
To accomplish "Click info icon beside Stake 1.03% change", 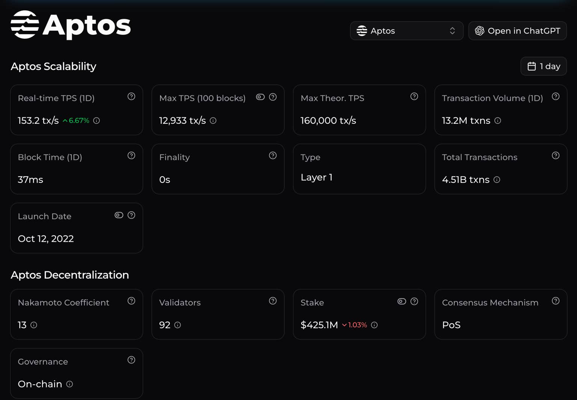I will point(374,325).
